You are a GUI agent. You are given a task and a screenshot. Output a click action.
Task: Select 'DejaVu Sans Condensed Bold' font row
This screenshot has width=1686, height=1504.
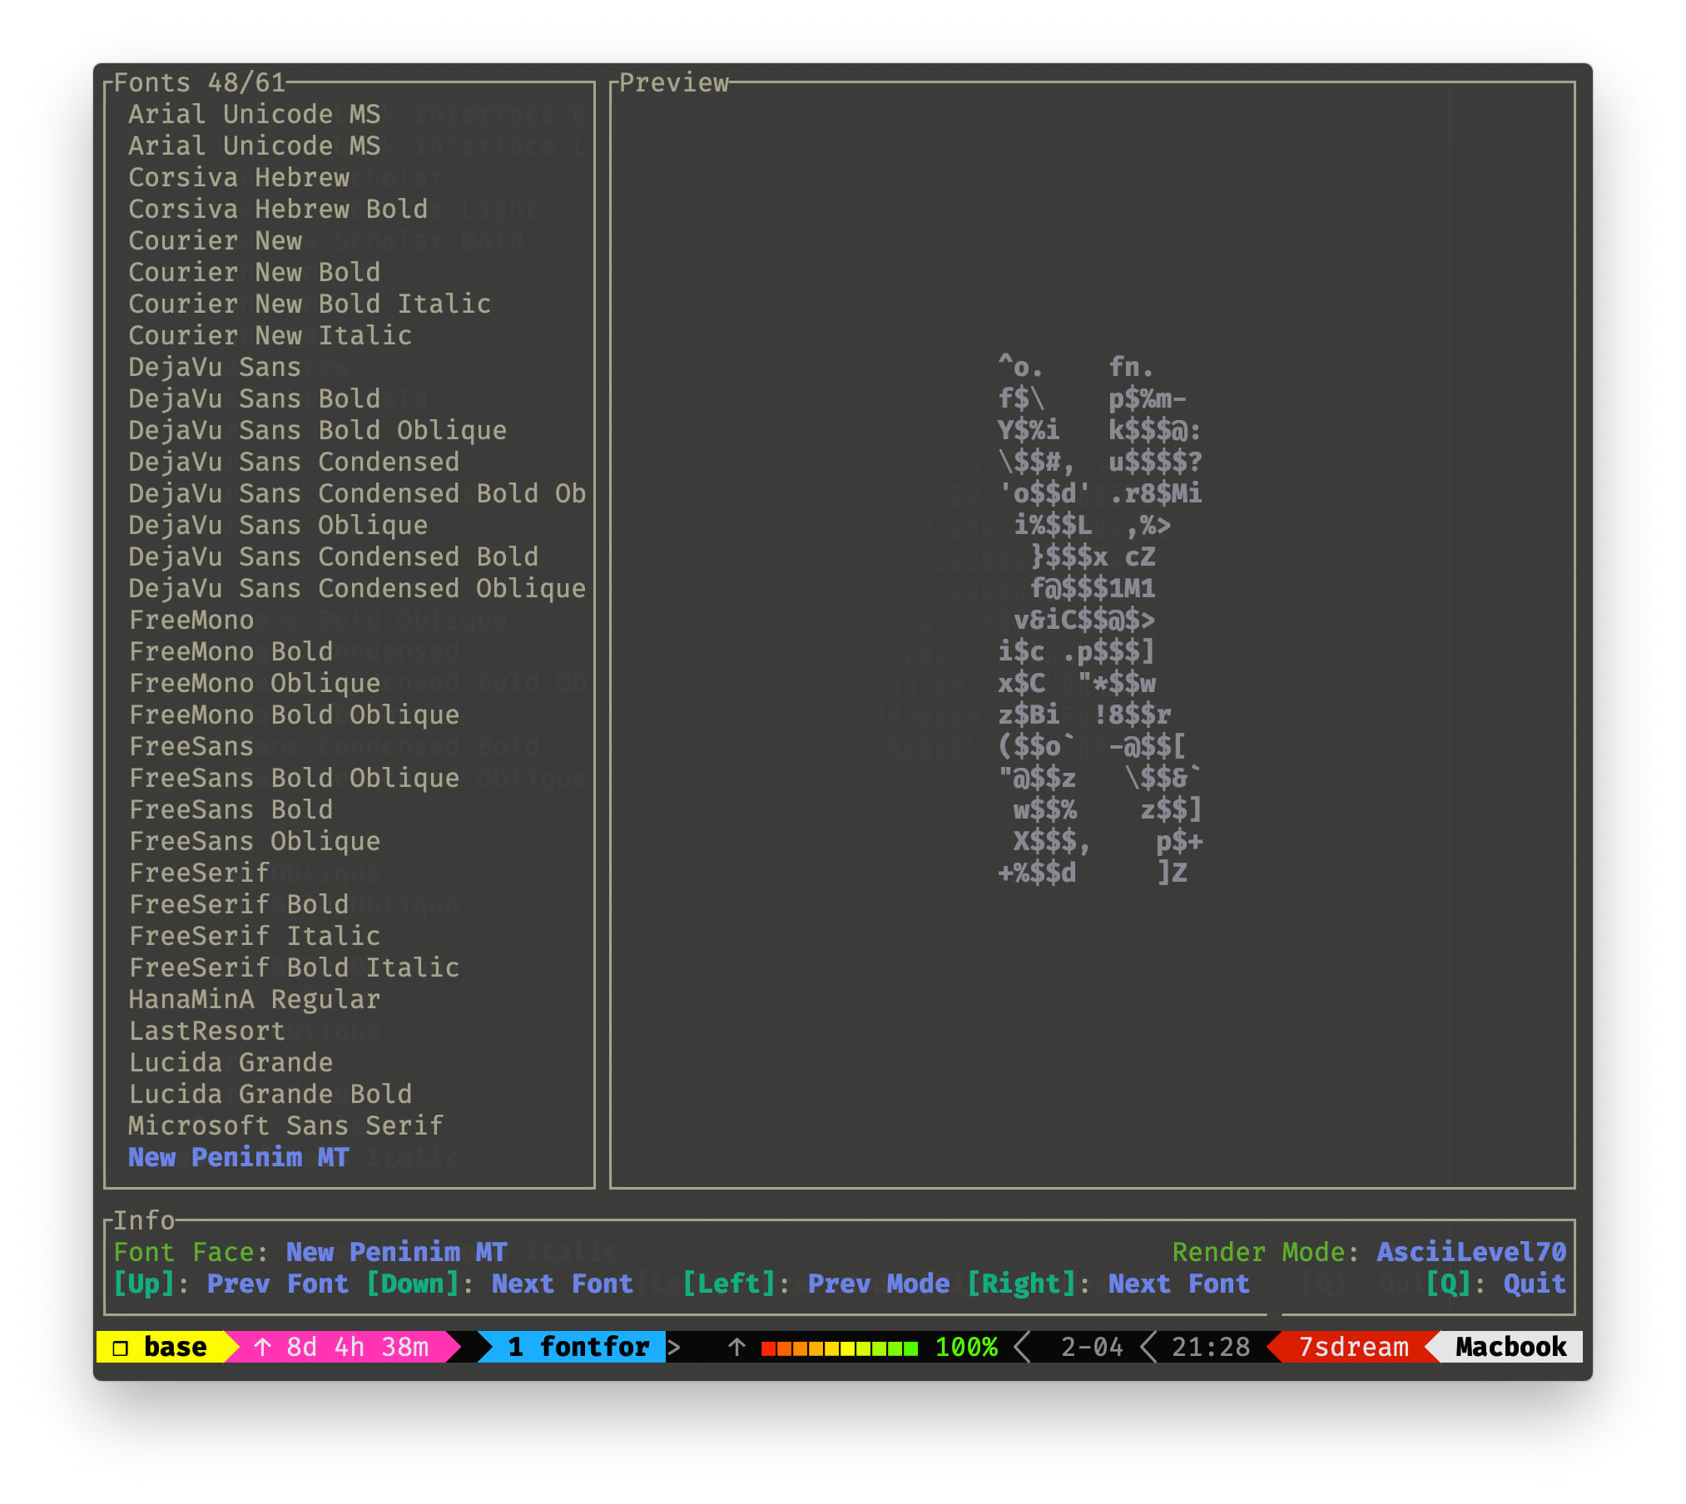334,557
